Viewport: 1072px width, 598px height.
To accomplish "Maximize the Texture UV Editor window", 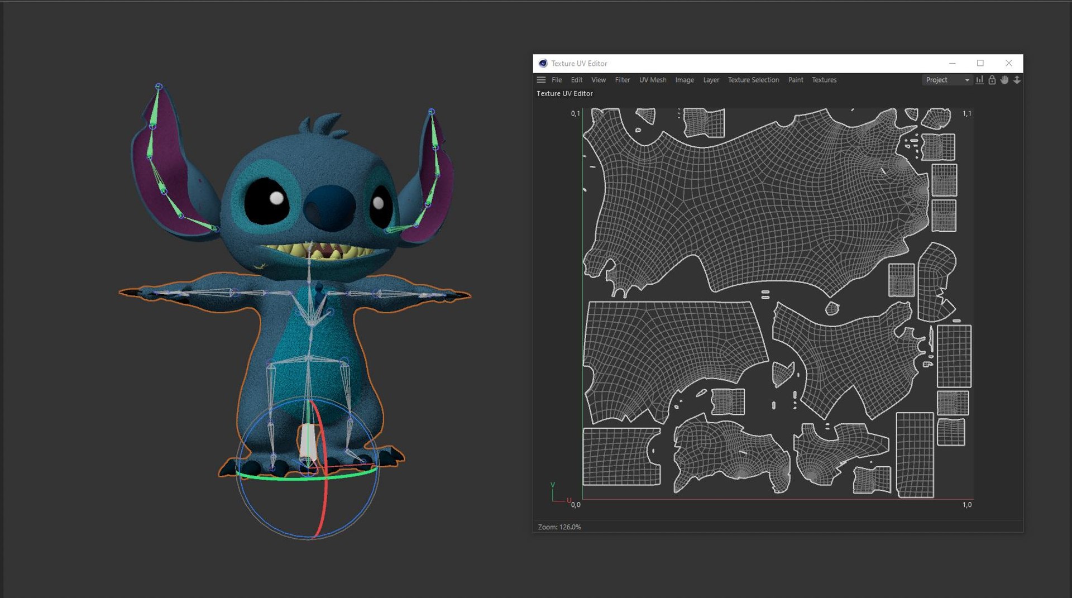I will pyautogui.click(x=980, y=63).
